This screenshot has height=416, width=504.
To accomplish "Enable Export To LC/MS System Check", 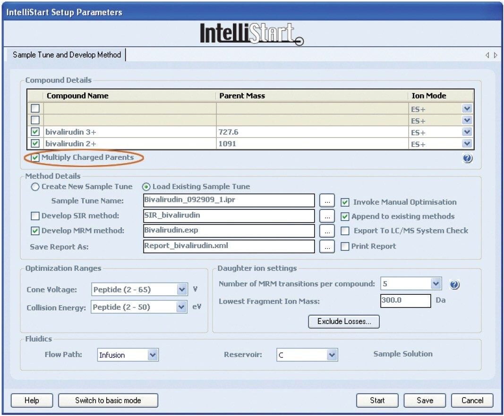I will (x=345, y=231).
